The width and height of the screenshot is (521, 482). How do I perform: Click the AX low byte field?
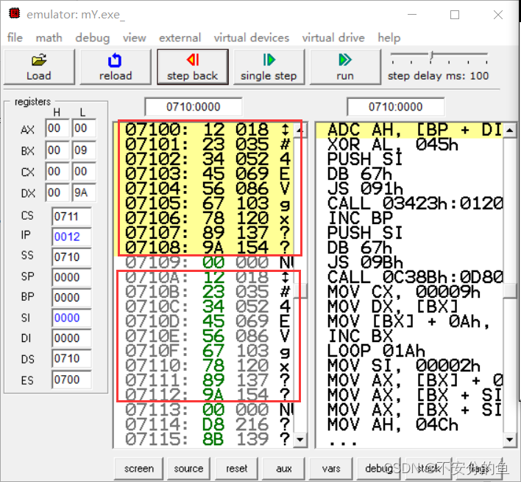[x=84, y=128]
